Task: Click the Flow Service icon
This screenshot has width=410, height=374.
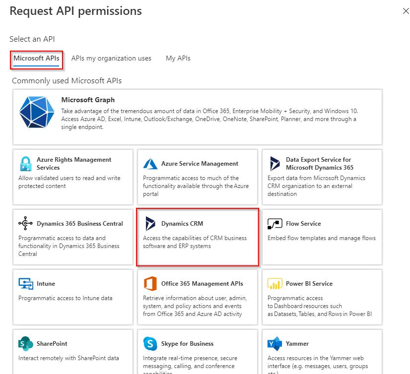Action: pyautogui.click(x=275, y=224)
